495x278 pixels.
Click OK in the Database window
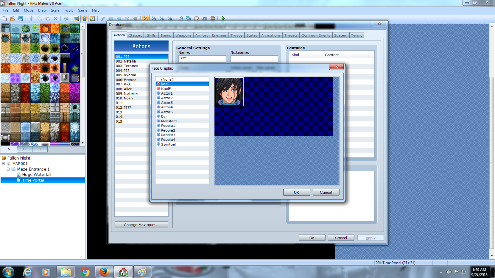pos(312,238)
